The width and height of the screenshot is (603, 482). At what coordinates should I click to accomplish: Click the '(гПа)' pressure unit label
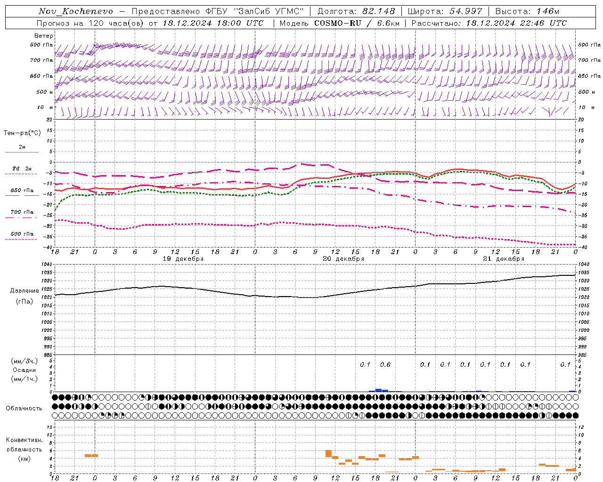coord(24,302)
